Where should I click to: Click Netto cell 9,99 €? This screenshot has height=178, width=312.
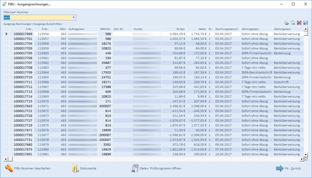coord(197,96)
